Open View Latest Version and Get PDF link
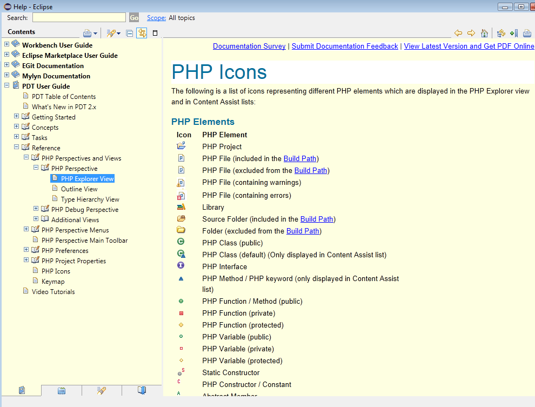535x407 pixels. tap(469, 46)
